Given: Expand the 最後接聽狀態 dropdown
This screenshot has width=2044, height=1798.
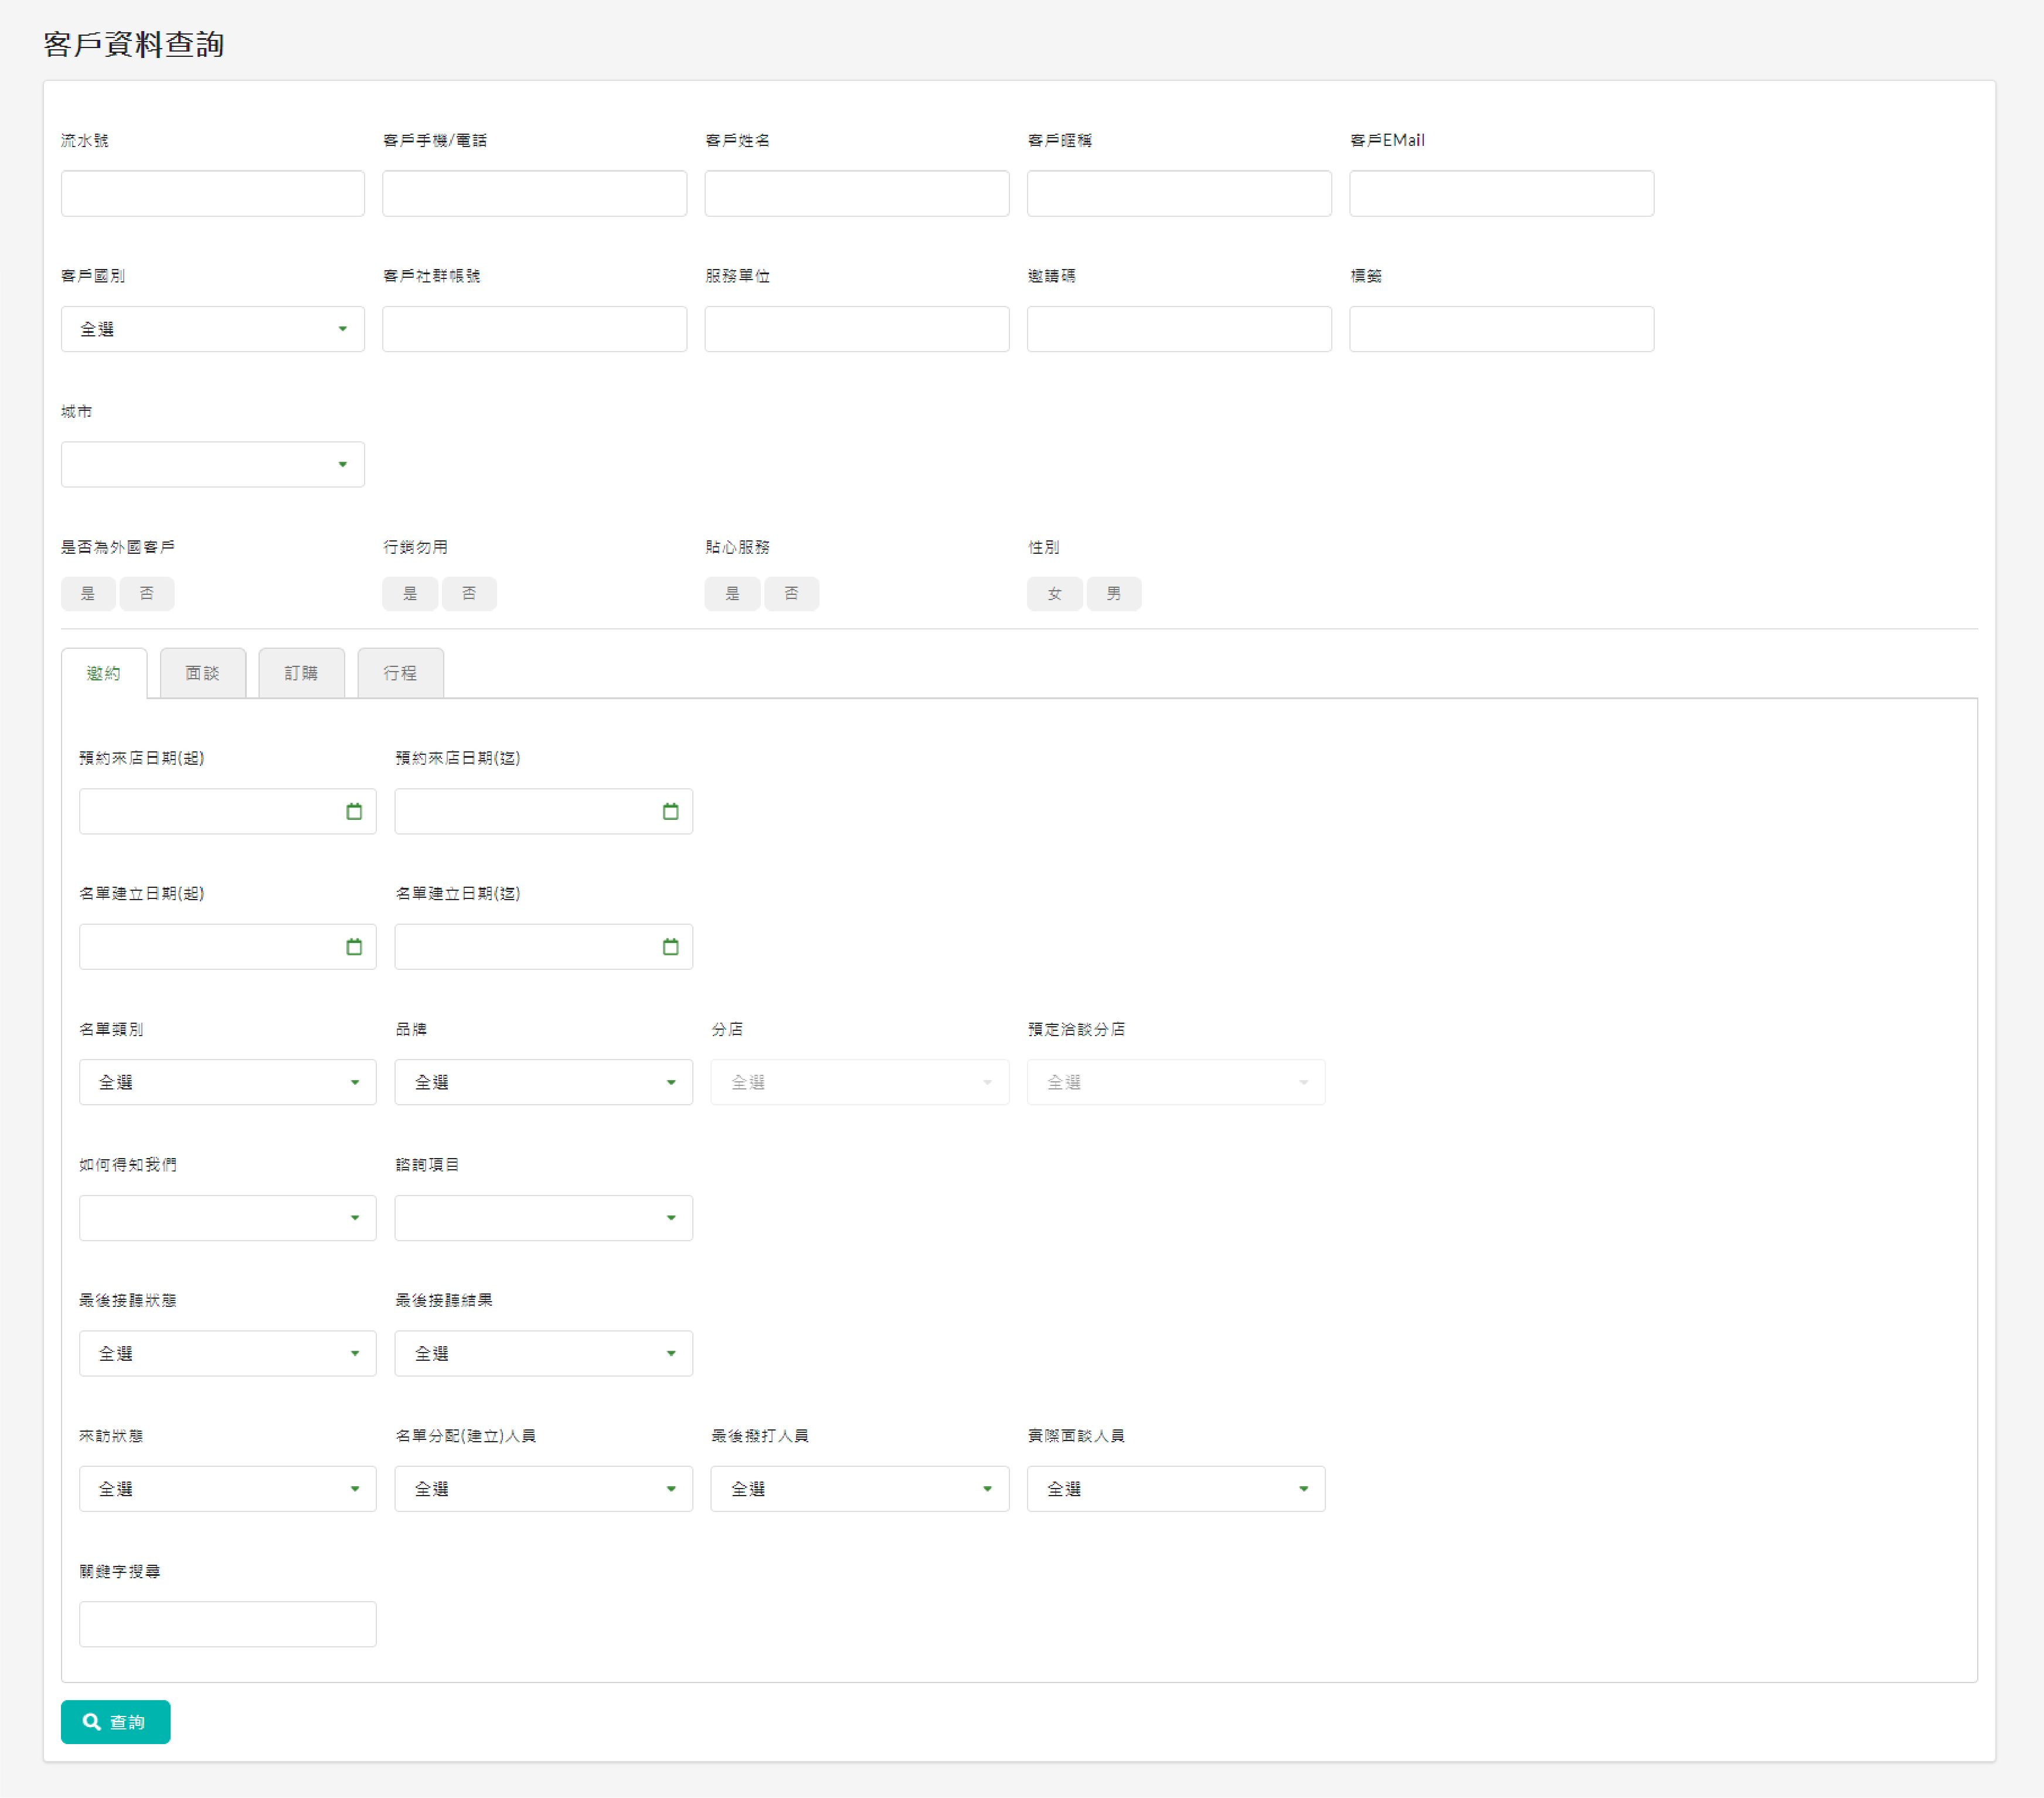Looking at the screenshot, I should (x=228, y=1353).
